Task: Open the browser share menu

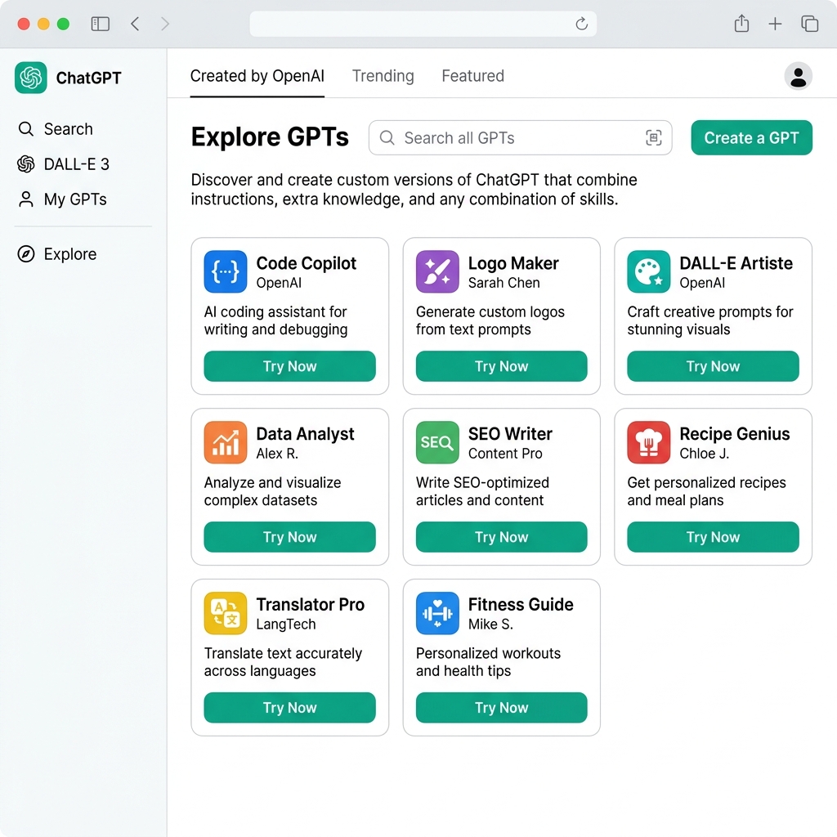Action: [x=741, y=24]
